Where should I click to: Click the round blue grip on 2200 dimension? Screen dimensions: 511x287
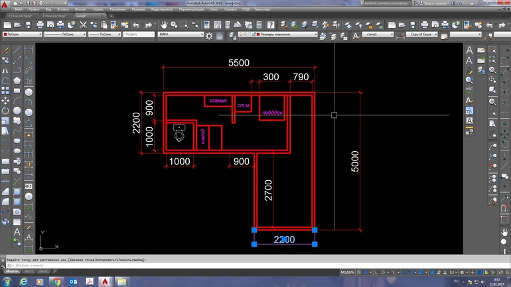coord(284,240)
